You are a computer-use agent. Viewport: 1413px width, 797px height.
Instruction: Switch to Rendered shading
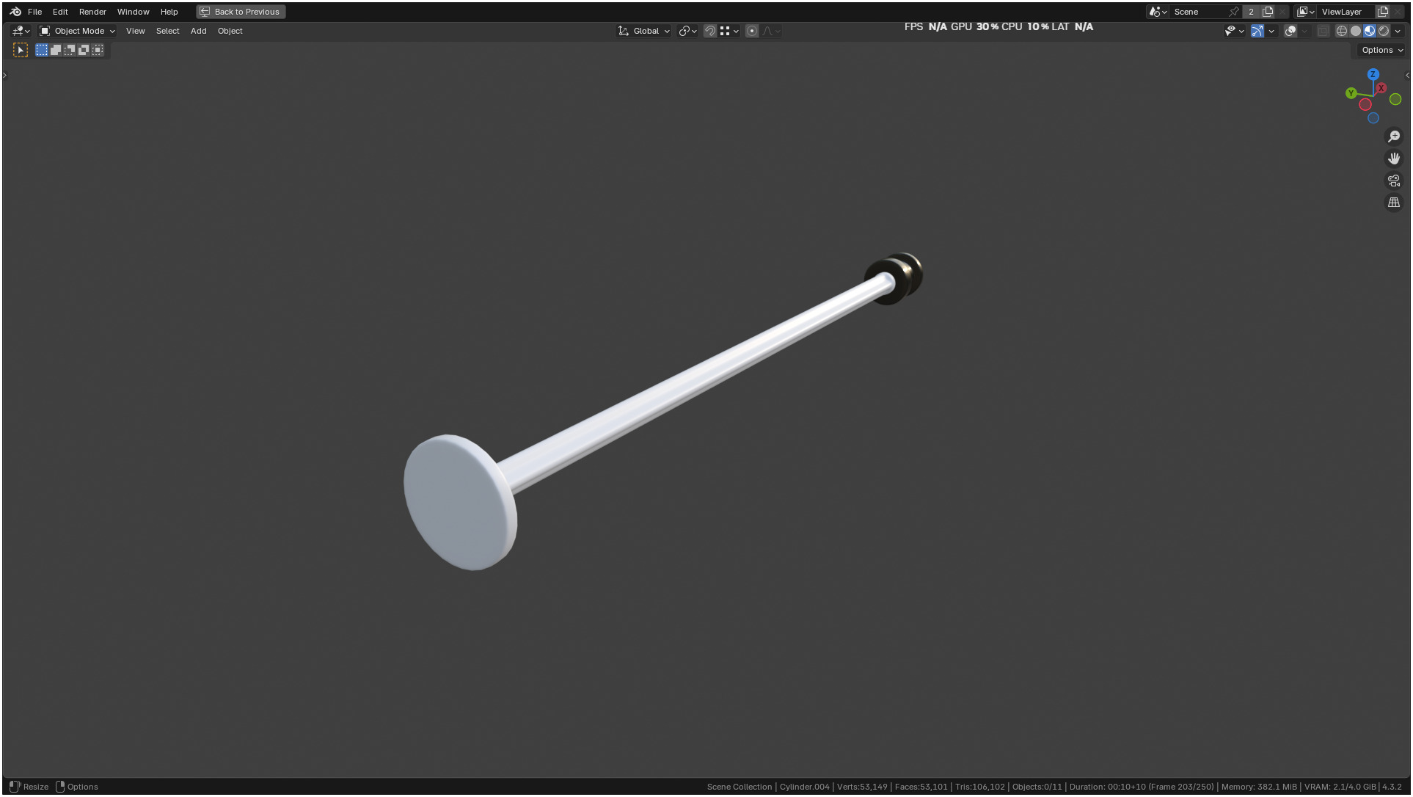(x=1384, y=31)
